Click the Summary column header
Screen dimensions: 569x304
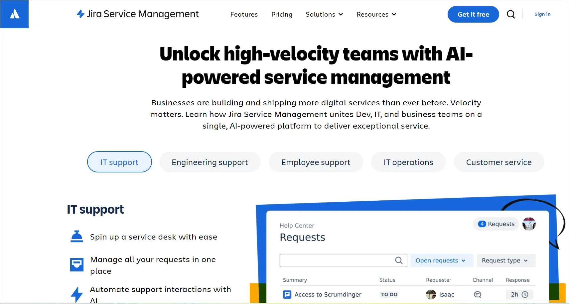point(295,280)
